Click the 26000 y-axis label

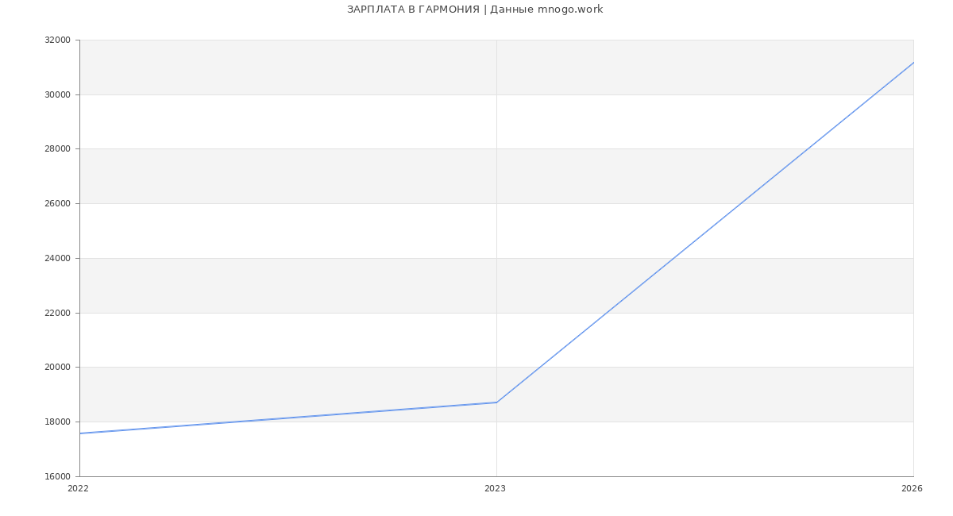coord(57,204)
